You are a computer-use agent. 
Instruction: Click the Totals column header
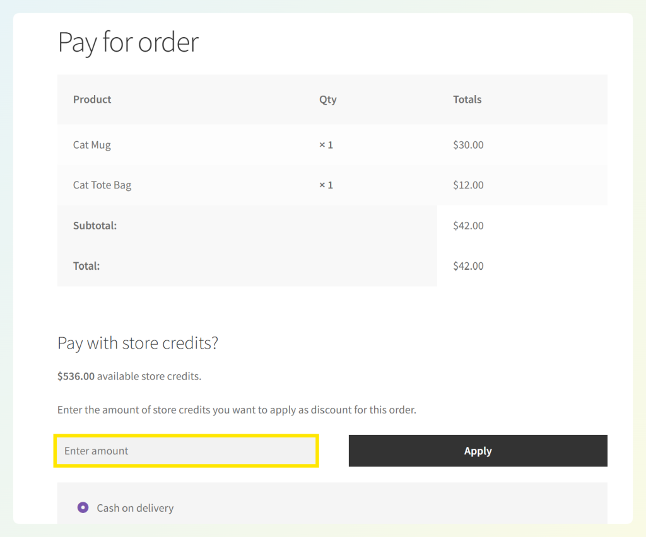coord(467,99)
